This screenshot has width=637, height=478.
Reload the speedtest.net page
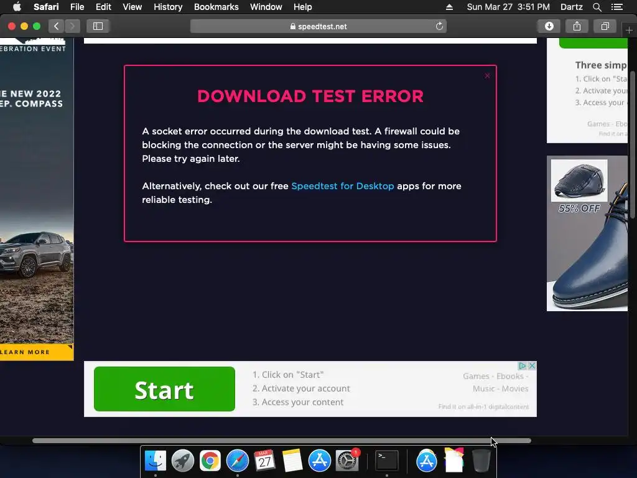[439, 26]
